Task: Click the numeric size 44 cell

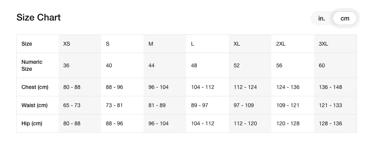Action: [x=165, y=65]
